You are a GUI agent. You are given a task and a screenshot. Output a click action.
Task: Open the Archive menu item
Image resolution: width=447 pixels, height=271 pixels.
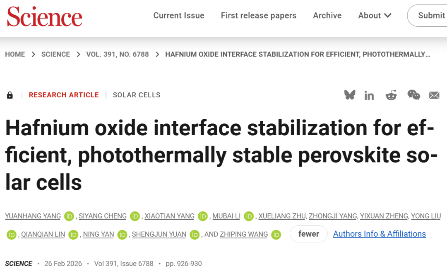[327, 16]
